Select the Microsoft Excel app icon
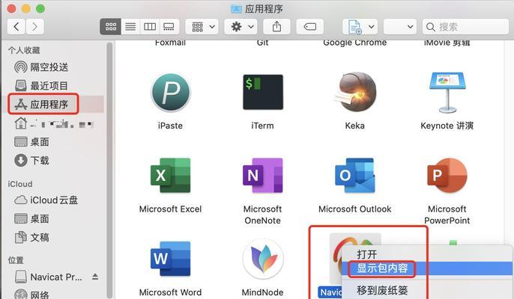Viewport: 514px width, 299px height. pyautogui.click(x=171, y=176)
